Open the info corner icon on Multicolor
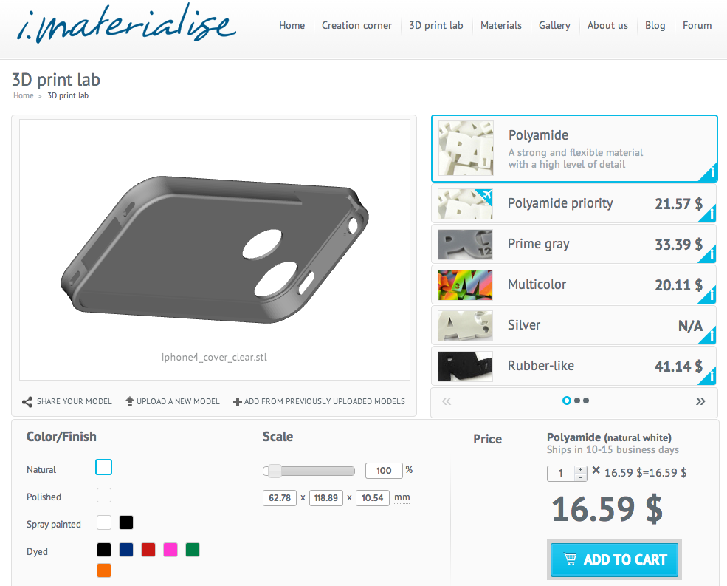 [x=709, y=295]
